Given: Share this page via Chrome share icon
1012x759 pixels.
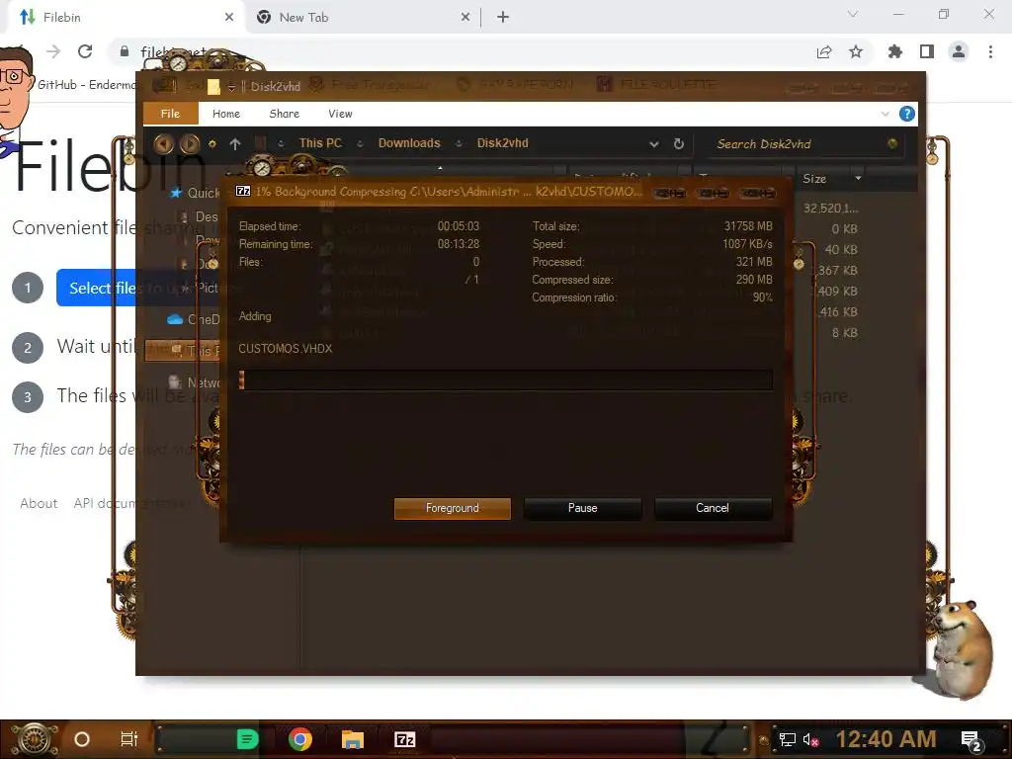Looking at the screenshot, I should coord(824,51).
